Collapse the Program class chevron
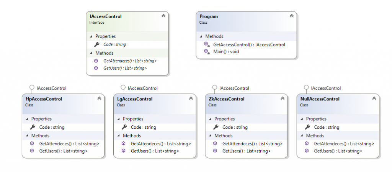Screen dimensions: 392x172 pos(291,16)
